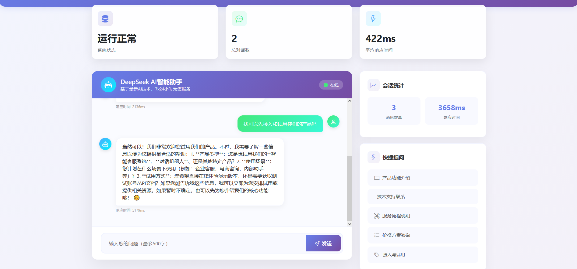Click the green user avatar icon
This screenshot has height=269, width=577.
tap(333, 122)
